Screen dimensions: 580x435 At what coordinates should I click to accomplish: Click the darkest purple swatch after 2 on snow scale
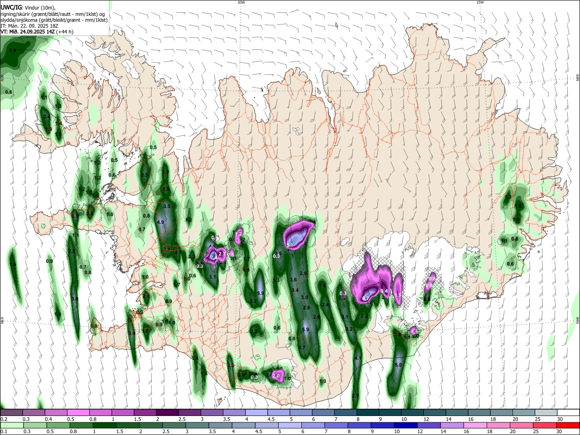click(167, 412)
